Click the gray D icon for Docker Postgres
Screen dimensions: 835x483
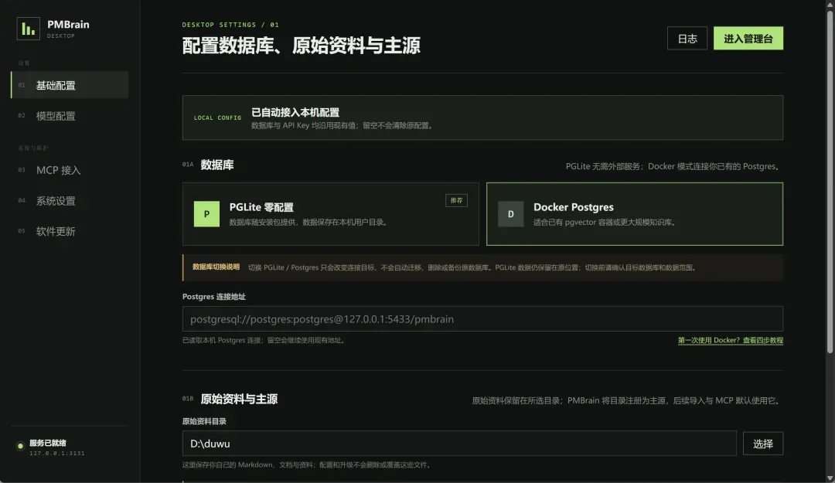(x=511, y=214)
